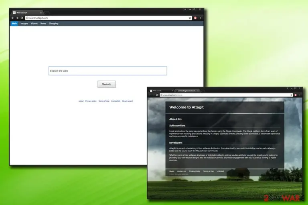Close the Web Search tab in the back window
Screen dimensions: 308x205
pos(41,12)
